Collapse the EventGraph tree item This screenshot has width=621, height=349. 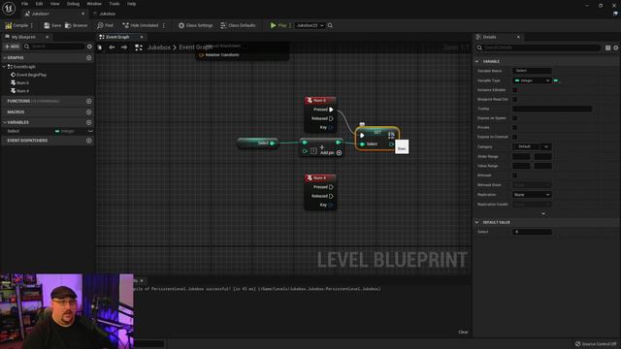point(4,67)
